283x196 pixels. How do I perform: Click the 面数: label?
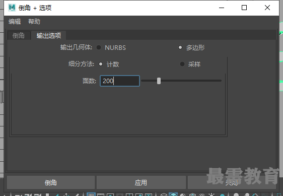coord(89,81)
